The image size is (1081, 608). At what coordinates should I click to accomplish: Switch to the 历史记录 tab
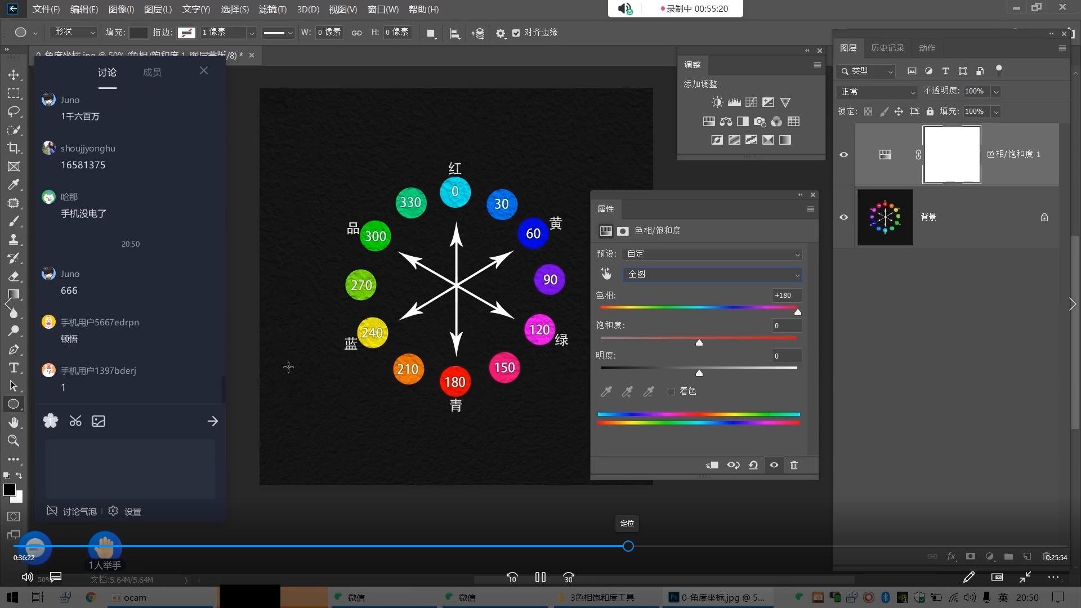pyautogui.click(x=887, y=48)
